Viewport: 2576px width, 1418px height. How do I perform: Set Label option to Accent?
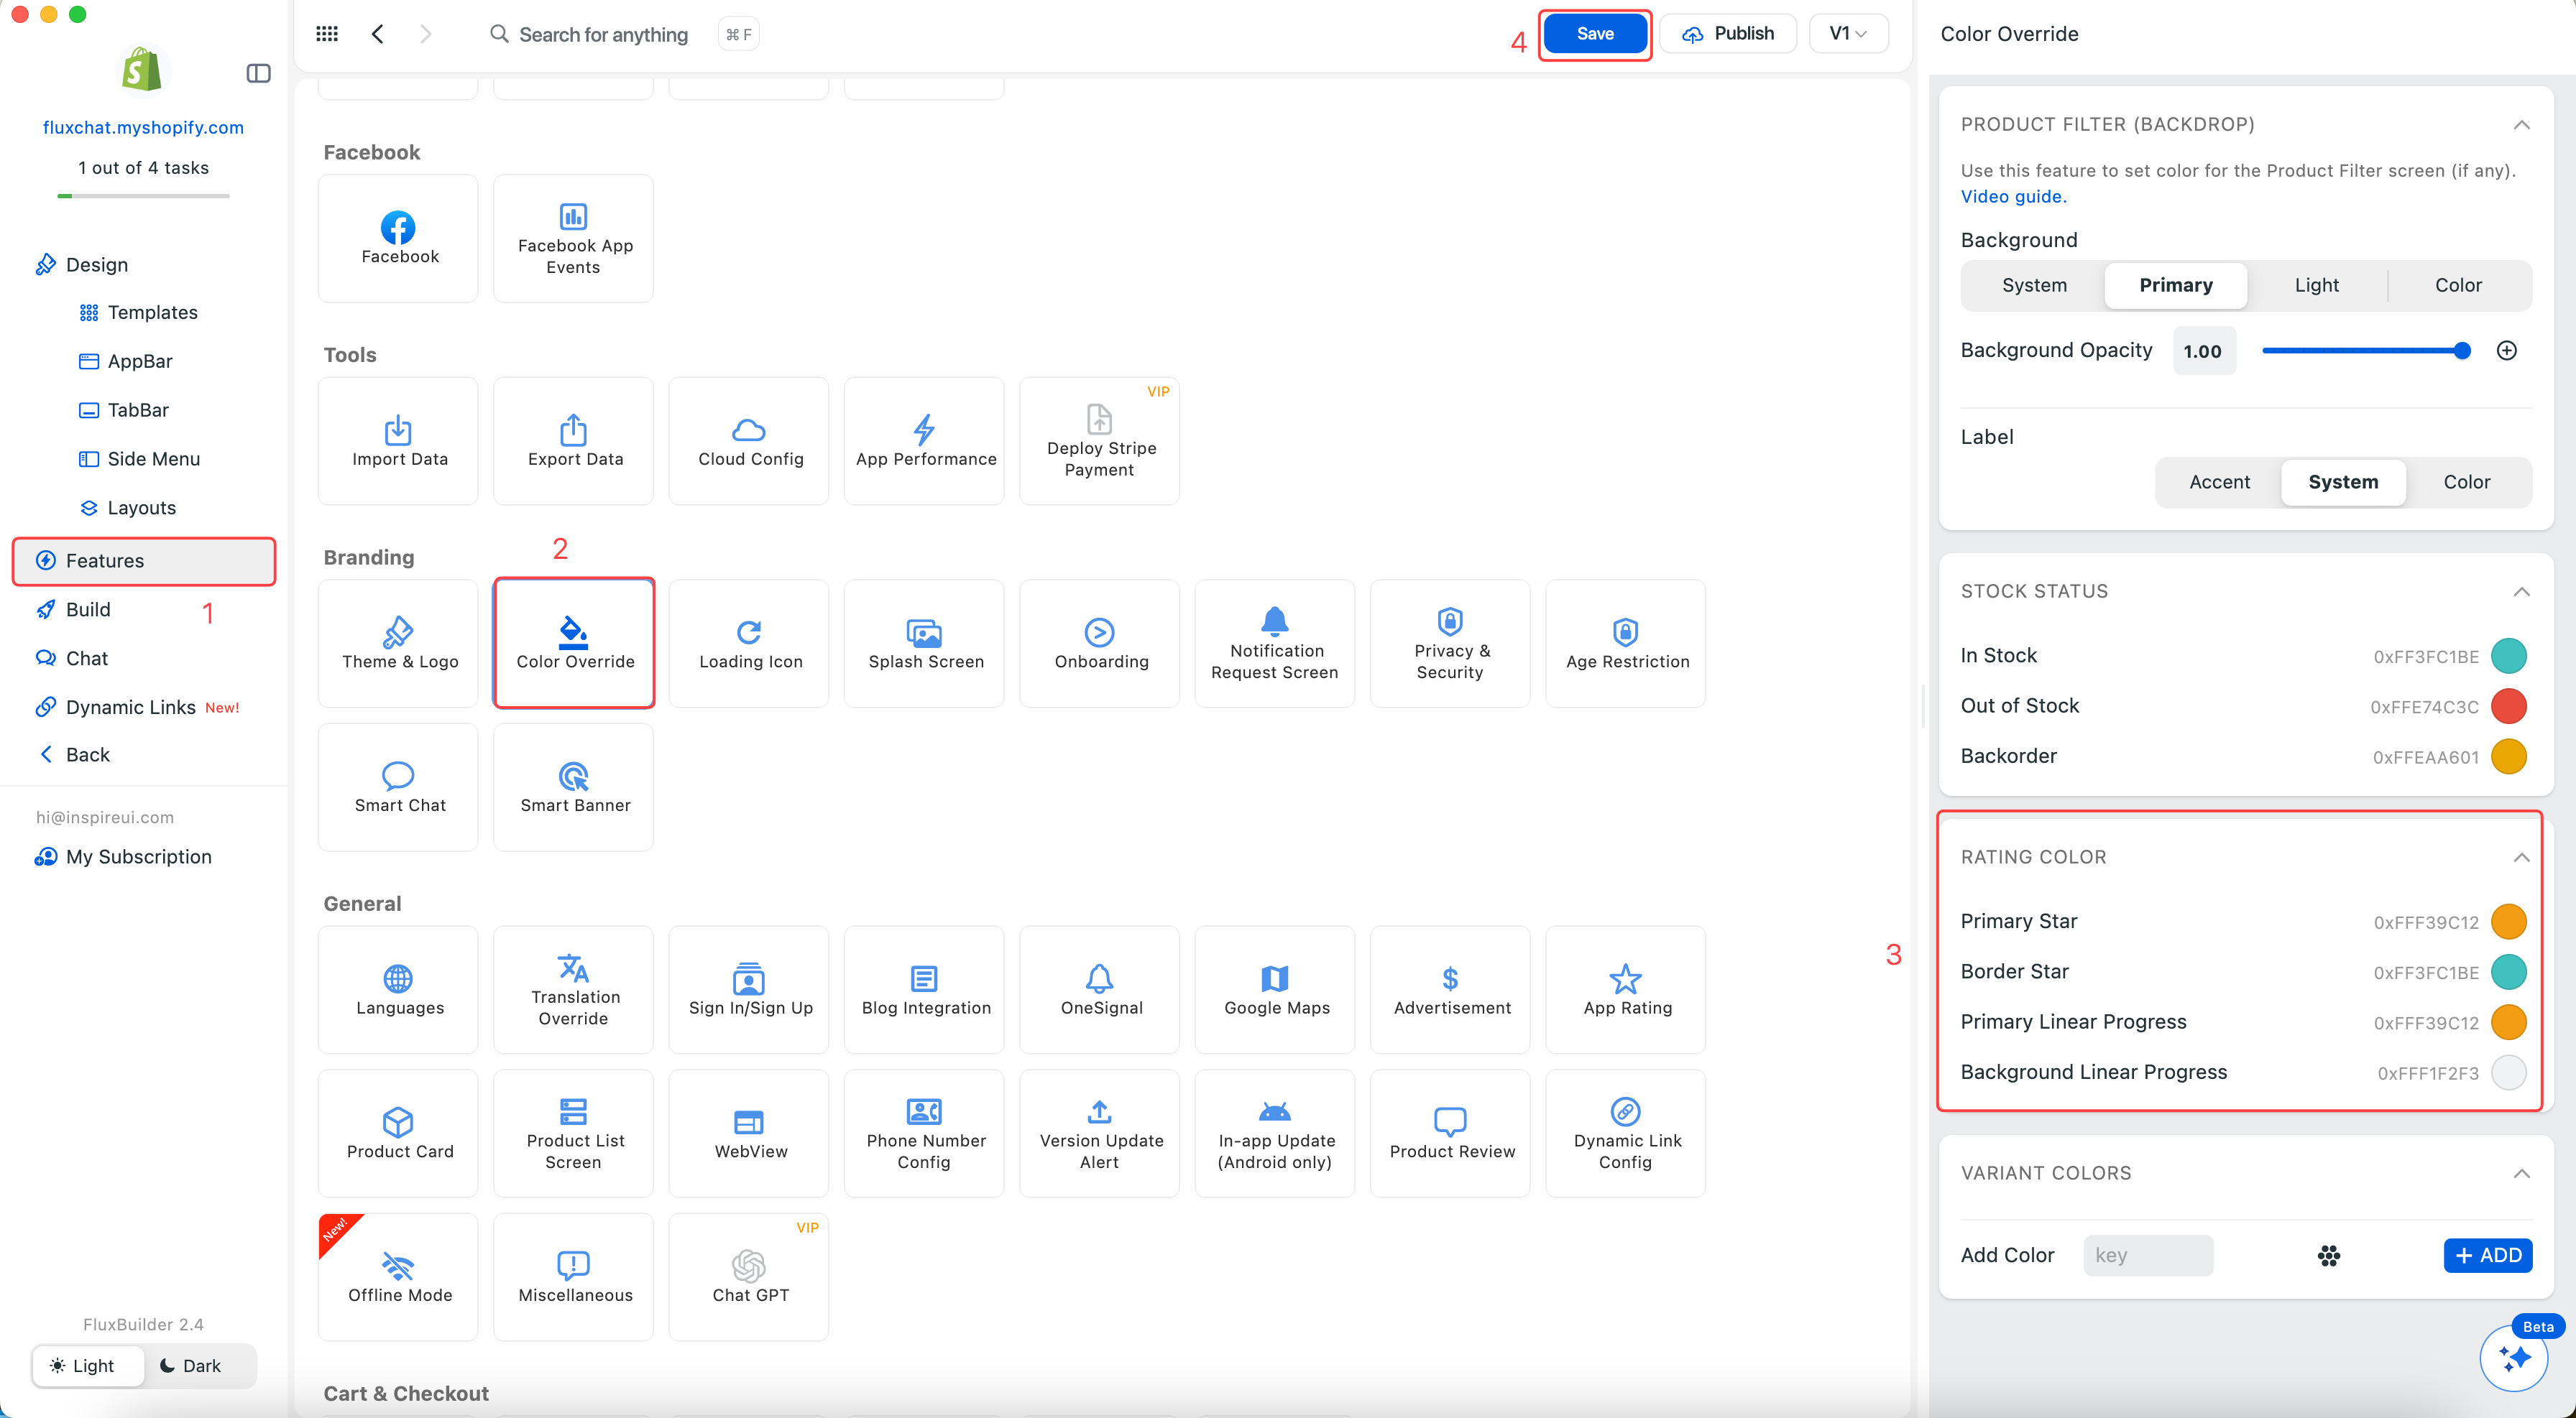point(2219,482)
